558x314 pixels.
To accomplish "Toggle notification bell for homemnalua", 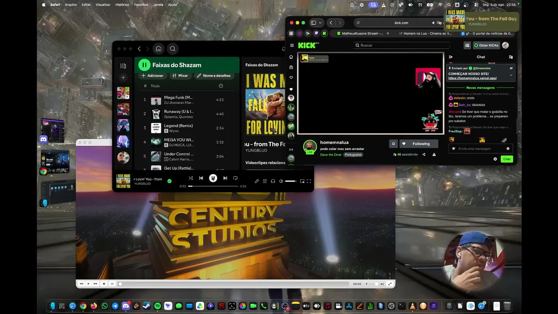I will [393, 144].
